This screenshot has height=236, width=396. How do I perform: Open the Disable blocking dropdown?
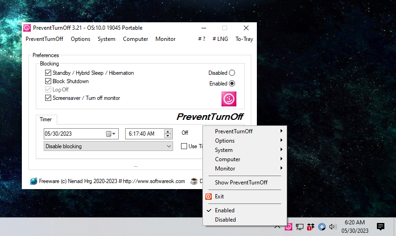tap(108, 146)
